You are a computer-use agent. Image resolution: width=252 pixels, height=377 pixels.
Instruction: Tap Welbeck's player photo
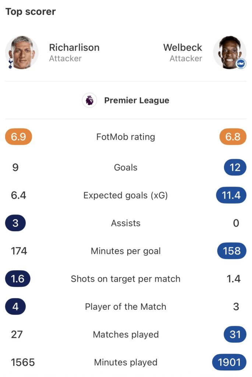tap(230, 52)
